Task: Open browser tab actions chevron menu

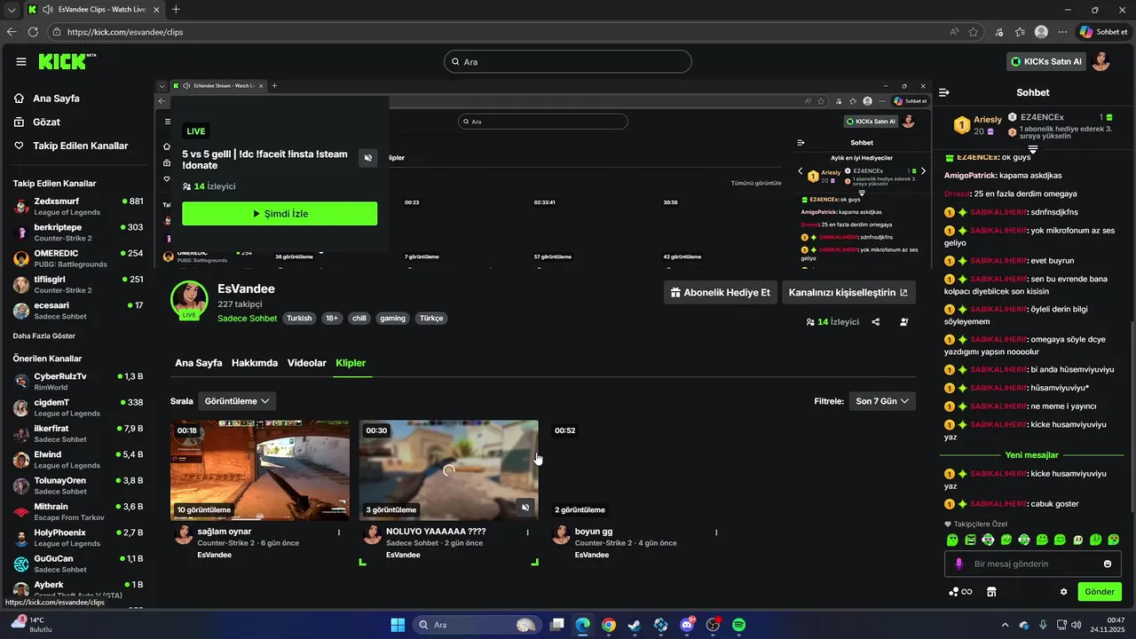Action: [x=10, y=10]
